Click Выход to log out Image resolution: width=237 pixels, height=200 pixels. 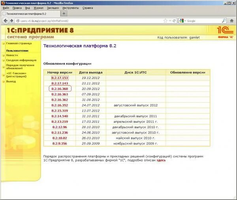pyautogui.click(x=11, y=82)
